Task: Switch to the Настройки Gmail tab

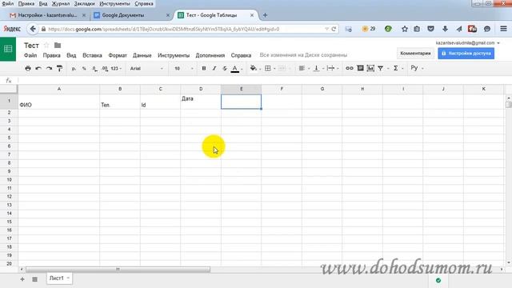Action: [48, 15]
